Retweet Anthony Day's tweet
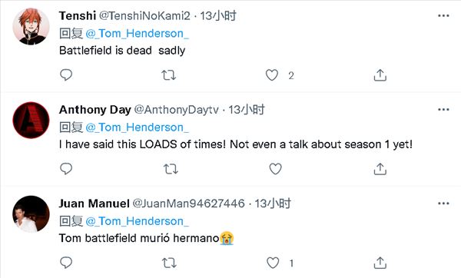This screenshot has width=461, height=278. [171, 169]
